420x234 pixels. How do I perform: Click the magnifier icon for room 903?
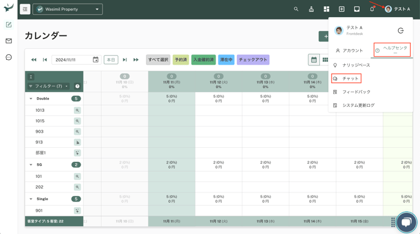77,131
